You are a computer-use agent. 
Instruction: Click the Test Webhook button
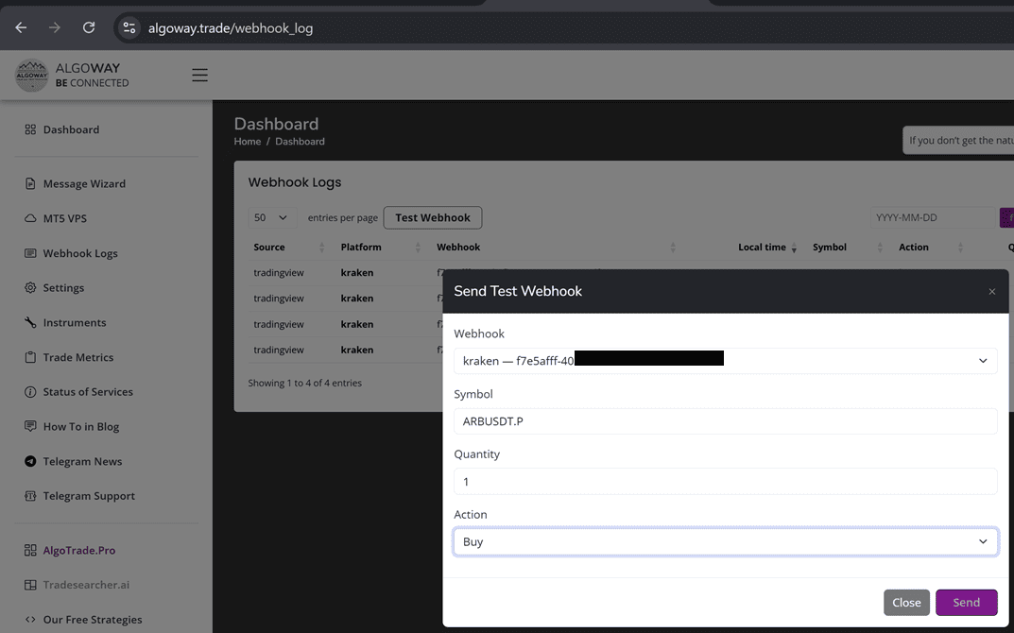tap(433, 218)
